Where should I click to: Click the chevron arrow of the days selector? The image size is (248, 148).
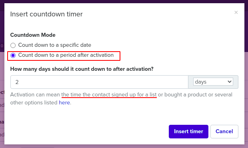click(x=230, y=82)
